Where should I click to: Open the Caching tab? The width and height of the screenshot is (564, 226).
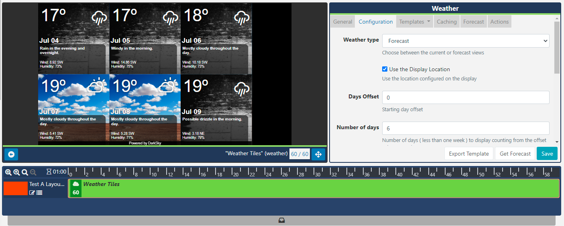447,22
